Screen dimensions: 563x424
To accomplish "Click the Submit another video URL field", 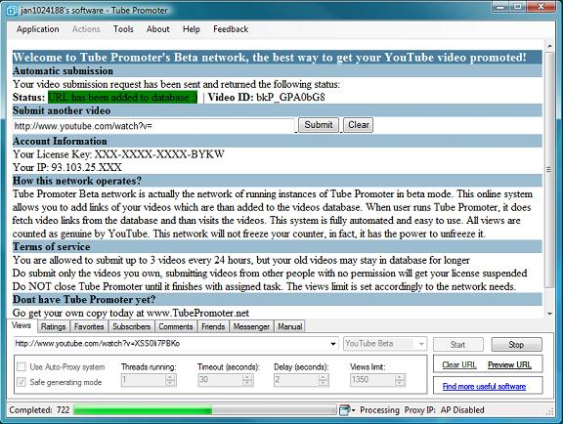I will pyautogui.click(x=153, y=126).
